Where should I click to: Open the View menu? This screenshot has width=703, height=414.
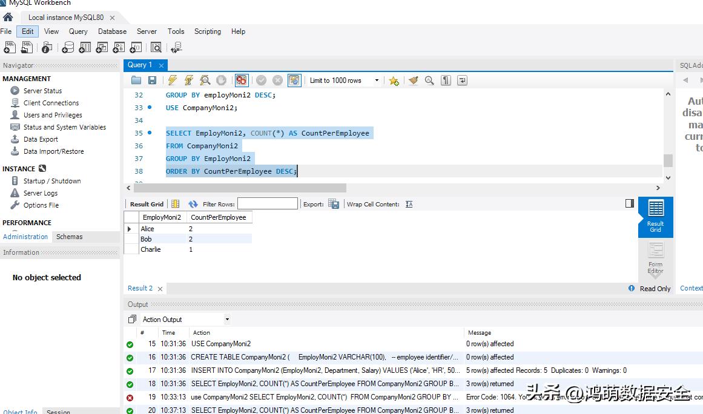[x=51, y=31]
